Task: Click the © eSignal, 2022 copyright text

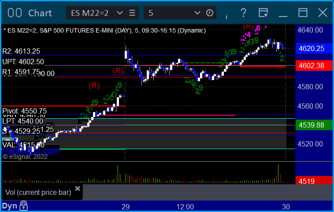Action: pyautogui.click(x=25, y=157)
